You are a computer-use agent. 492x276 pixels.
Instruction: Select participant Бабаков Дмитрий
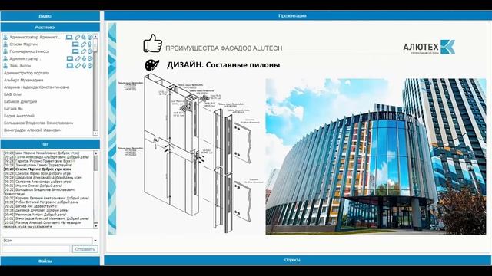pyautogui.click(x=21, y=101)
